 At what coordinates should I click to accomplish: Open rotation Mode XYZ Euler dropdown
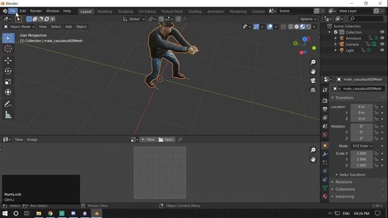click(x=362, y=146)
